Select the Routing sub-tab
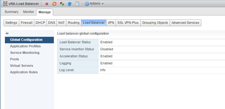 point(74,23)
